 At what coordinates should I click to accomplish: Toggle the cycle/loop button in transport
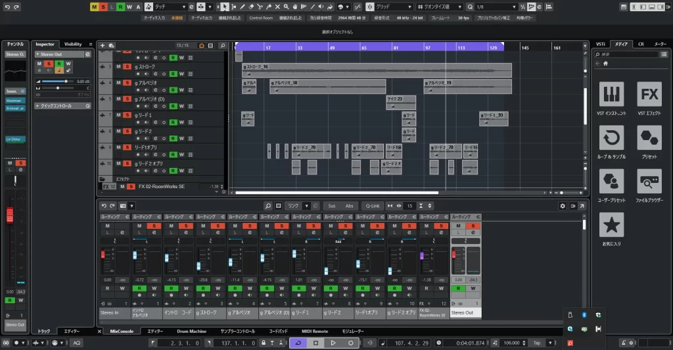tap(298, 343)
